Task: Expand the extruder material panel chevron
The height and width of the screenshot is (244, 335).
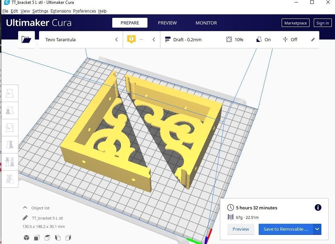Action: (154, 40)
